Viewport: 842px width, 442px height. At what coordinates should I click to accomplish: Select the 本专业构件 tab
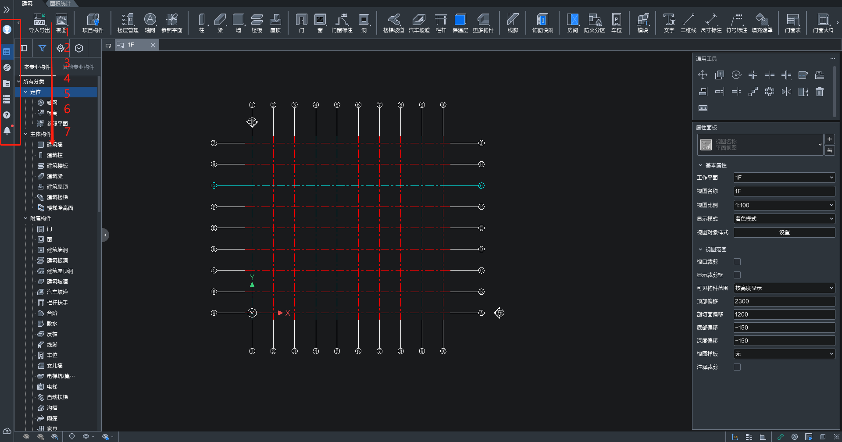tap(37, 67)
